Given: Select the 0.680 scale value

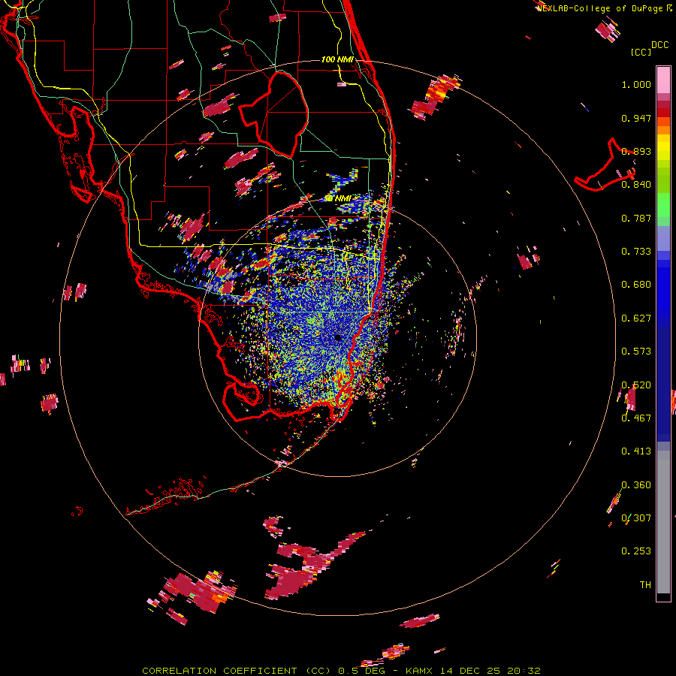Looking at the screenshot, I should (x=636, y=285).
